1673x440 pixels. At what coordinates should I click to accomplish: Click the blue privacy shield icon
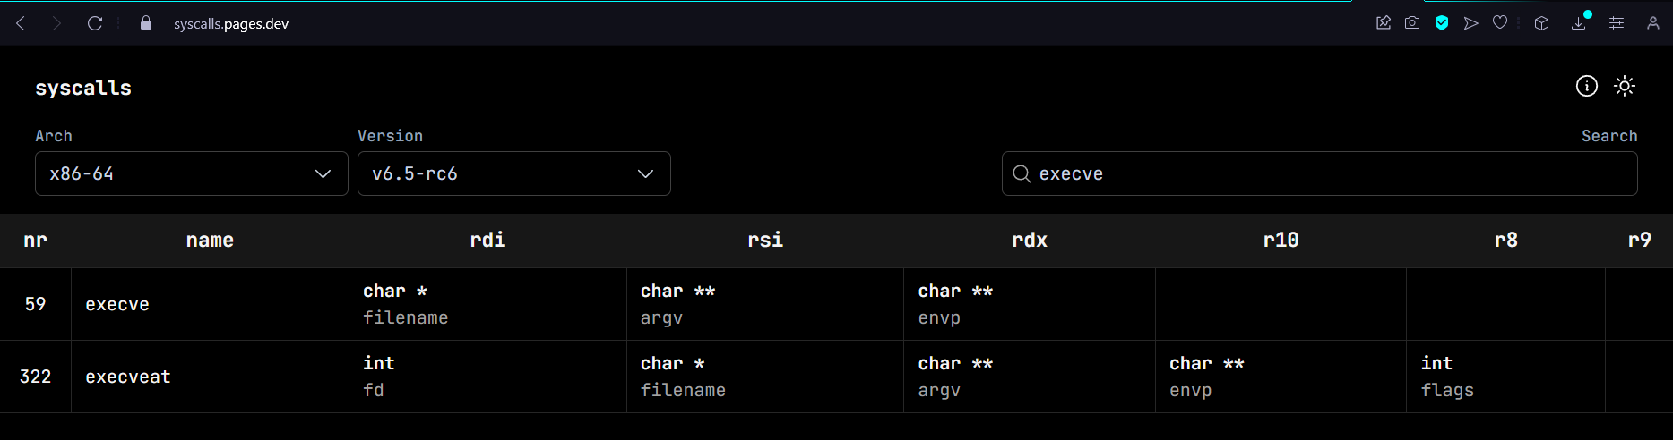point(1442,23)
